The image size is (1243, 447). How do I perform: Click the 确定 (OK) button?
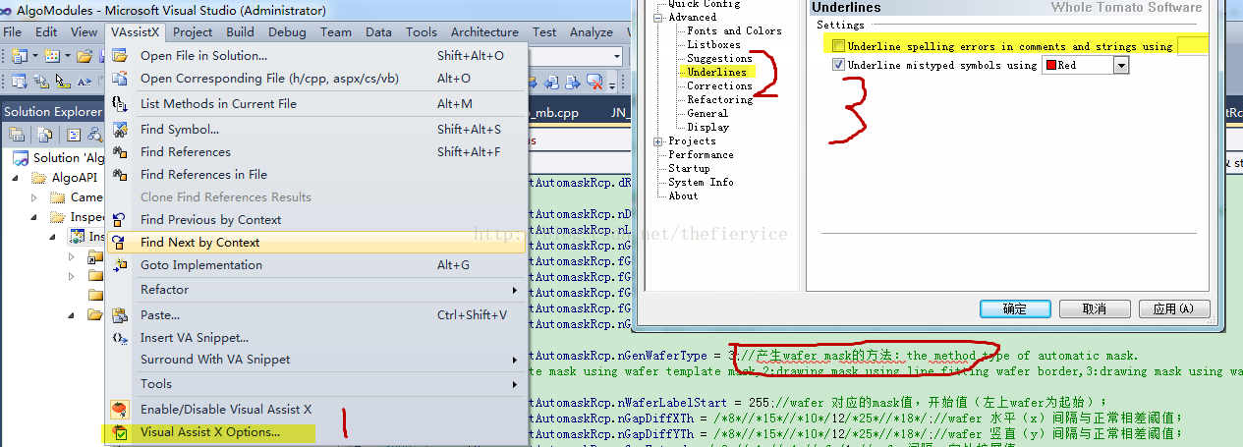coord(1015,308)
